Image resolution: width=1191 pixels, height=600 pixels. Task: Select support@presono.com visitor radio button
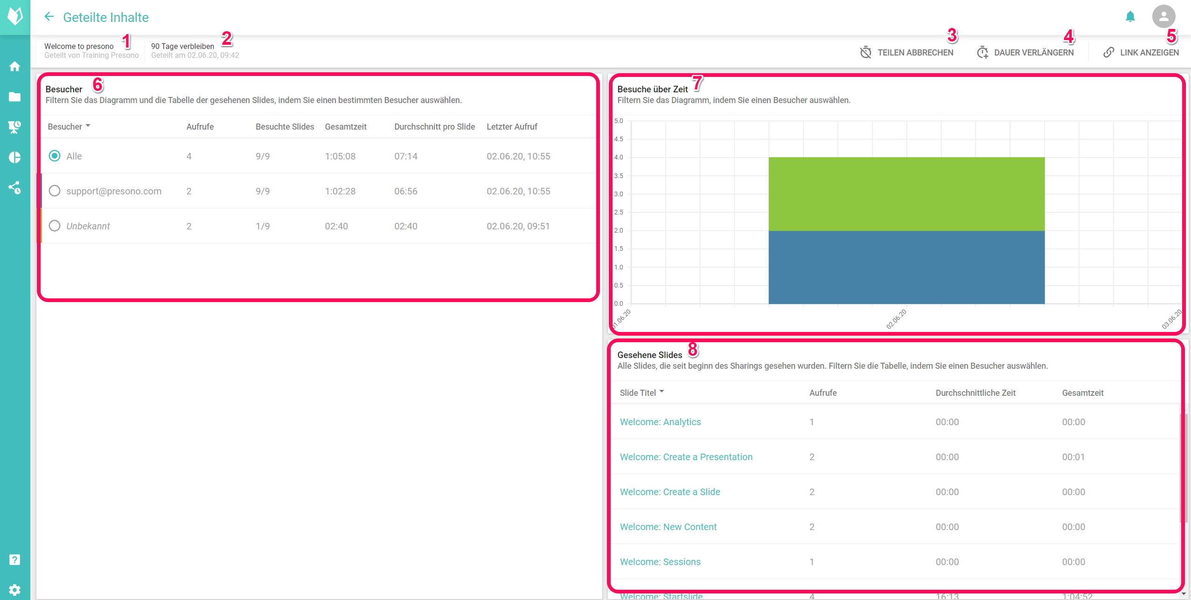(x=55, y=191)
